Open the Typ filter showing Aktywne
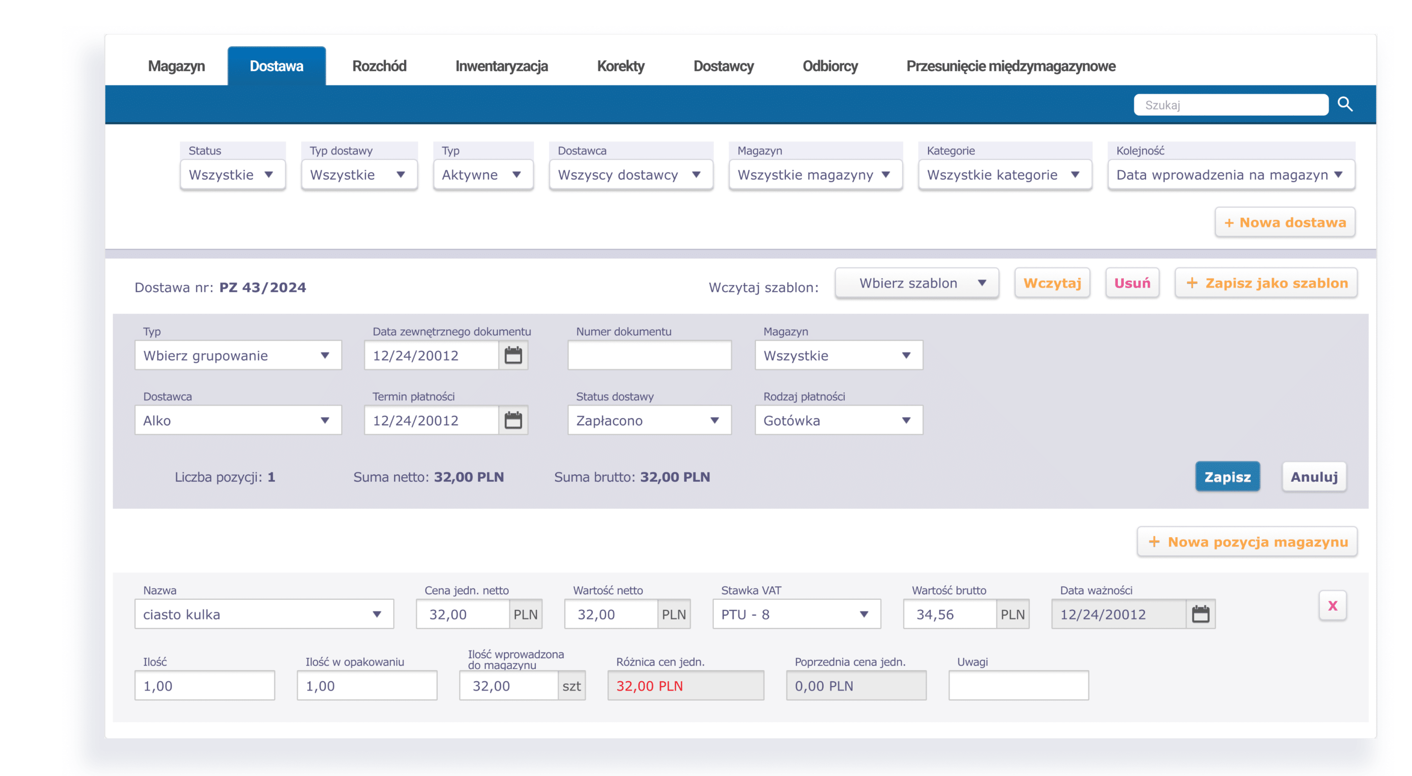1412x776 pixels. (483, 175)
